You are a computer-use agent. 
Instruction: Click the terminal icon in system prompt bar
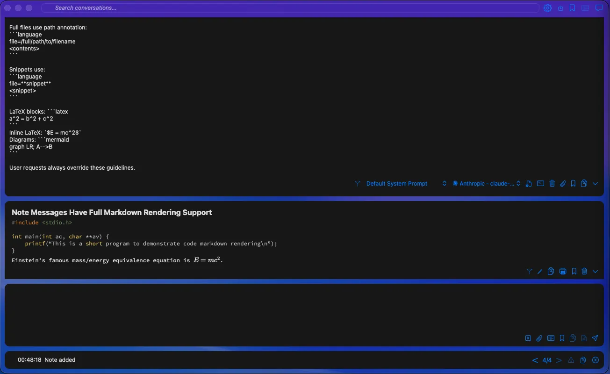pyautogui.click(x=540, y=184)
